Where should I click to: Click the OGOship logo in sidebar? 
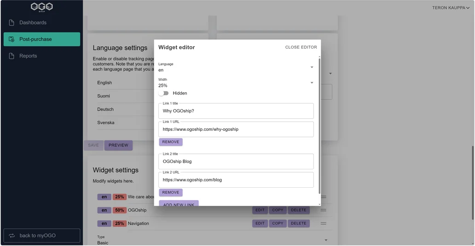tap(42, 7)
